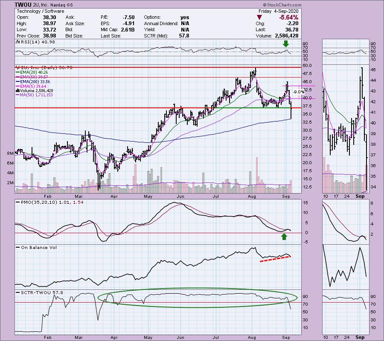Click the EMA(200) 33.56 legend entry

[x=35, y=82]
